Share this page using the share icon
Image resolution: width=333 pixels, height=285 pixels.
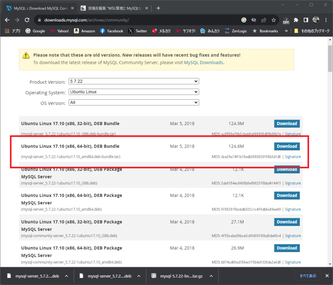tap(264, 20)
